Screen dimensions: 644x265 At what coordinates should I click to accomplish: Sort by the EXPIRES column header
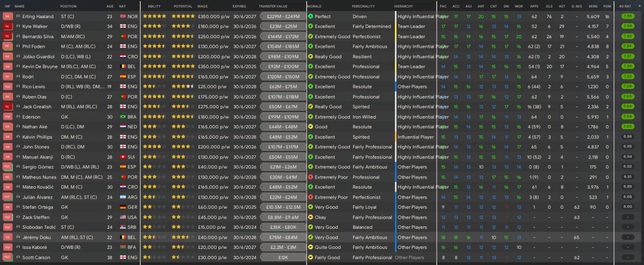click(x=239, y=6)
